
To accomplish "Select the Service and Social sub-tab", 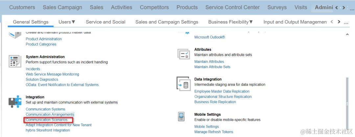I will point(106,22).
